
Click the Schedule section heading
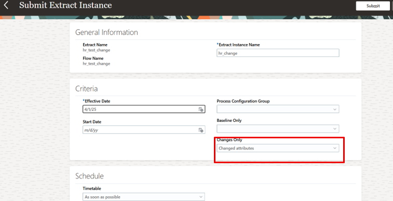(89, 176)
